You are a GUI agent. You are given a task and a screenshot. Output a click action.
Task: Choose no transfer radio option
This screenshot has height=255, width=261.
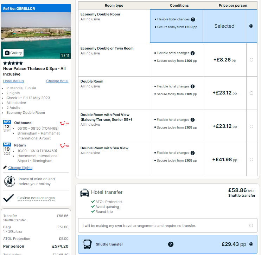(x=251, y=225)
